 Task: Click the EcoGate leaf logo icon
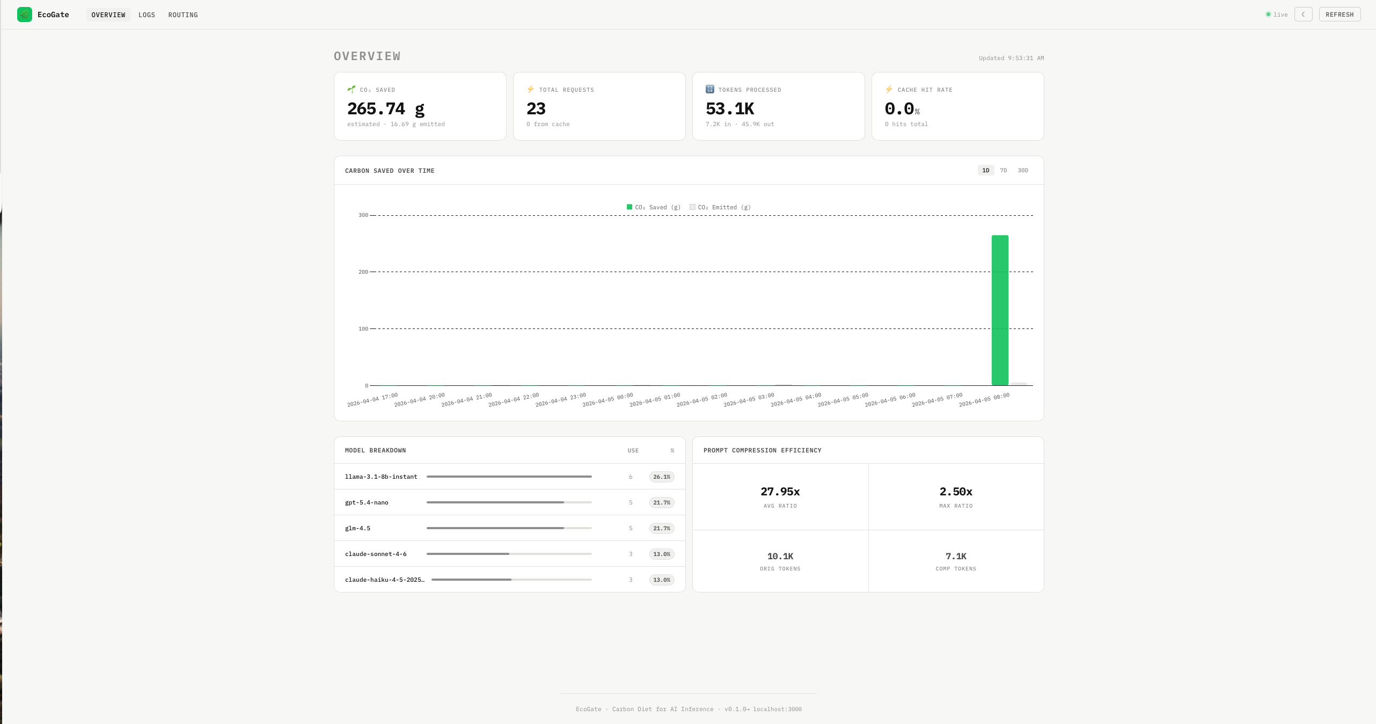[x=25, y=14]
